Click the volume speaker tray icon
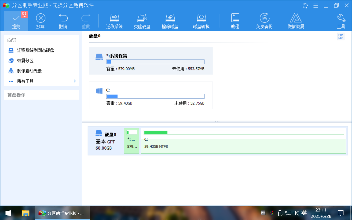Screen dimensions: 352x220 pos(296,213)
